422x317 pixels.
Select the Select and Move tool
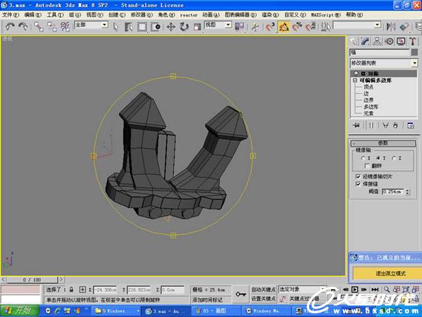point(171,27)
